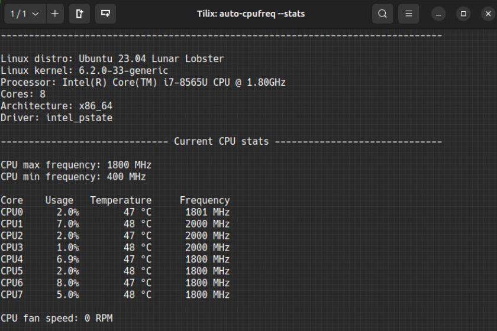Maximize the Tilix window
This screenshot has height=331, width=497.
click(463, 14)
